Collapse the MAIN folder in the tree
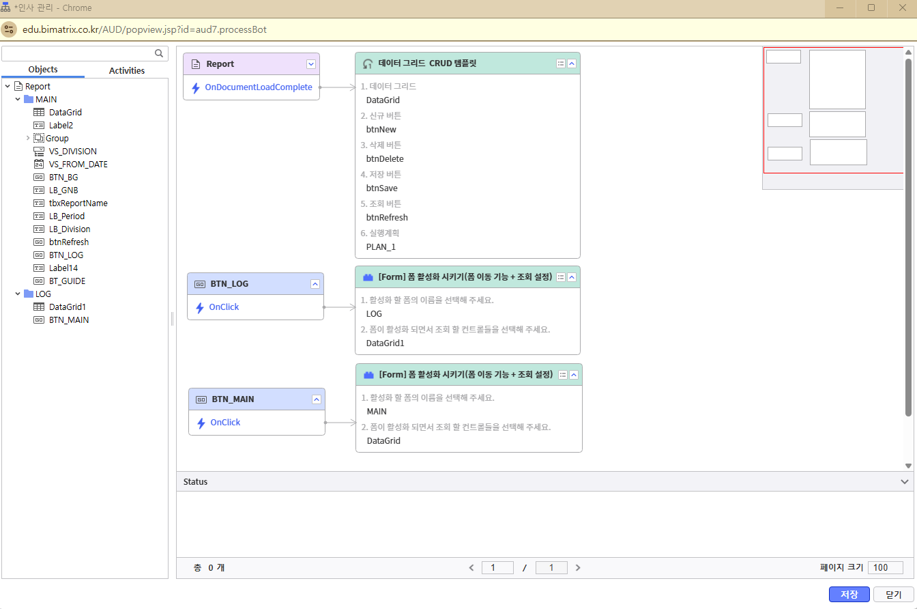 point(18,99)
